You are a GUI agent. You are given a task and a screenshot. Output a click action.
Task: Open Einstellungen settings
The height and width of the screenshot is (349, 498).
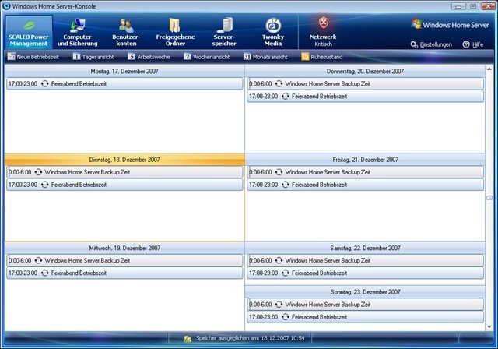tap(431, 44)
